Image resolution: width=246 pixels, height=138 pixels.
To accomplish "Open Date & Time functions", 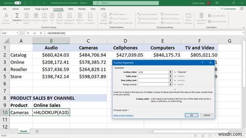I will click(x=59, y=19).
